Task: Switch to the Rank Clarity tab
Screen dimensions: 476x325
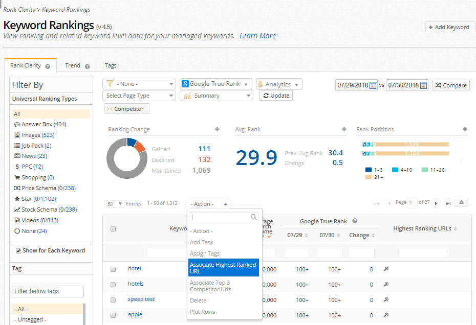Action: coord(30,65)
